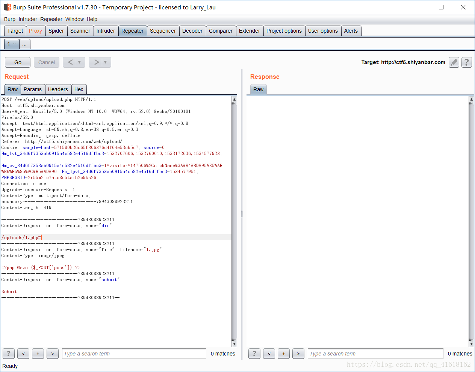The width and height of the screenshot is (475, 372).
Task: Open the previous history dropdown arrow
Action: click(x=80, y=62)
